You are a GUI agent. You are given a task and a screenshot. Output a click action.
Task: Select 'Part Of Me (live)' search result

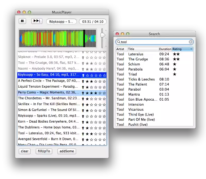(155, 119)
